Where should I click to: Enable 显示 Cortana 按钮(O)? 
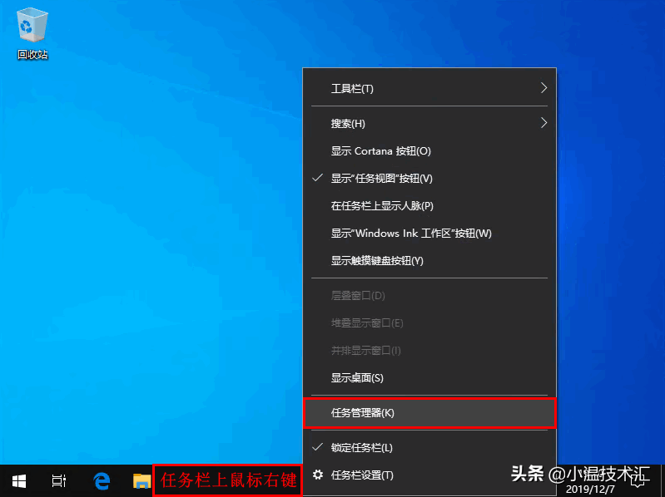point(429,150)
